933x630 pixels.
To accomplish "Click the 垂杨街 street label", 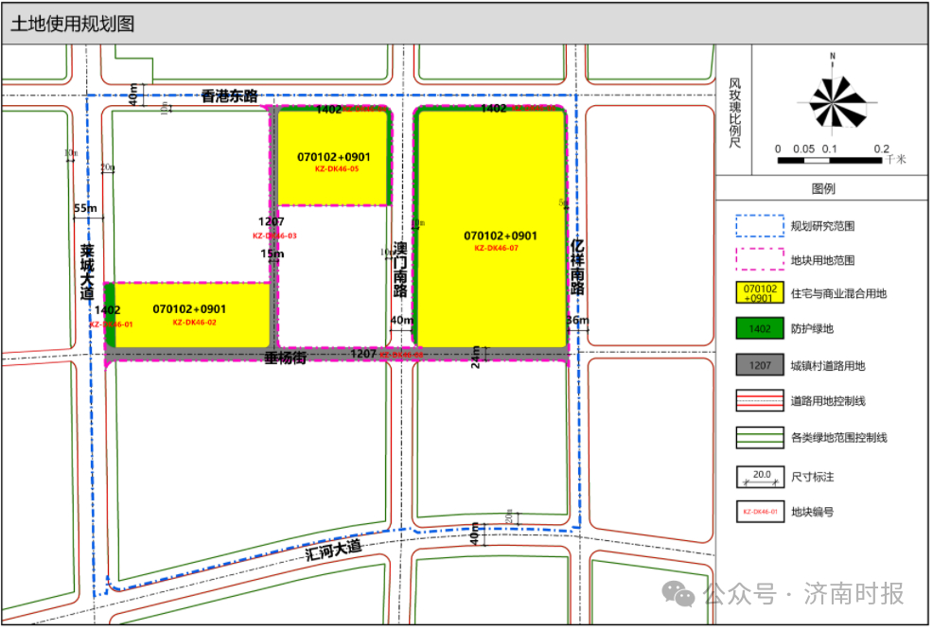I will click(285, 359).
